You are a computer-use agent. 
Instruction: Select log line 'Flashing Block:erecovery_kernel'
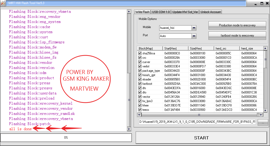[41, 103]
